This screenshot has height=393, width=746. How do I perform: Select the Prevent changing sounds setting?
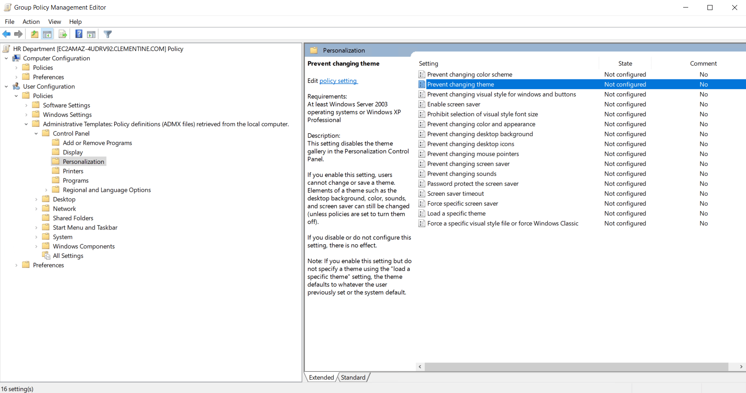462,174
